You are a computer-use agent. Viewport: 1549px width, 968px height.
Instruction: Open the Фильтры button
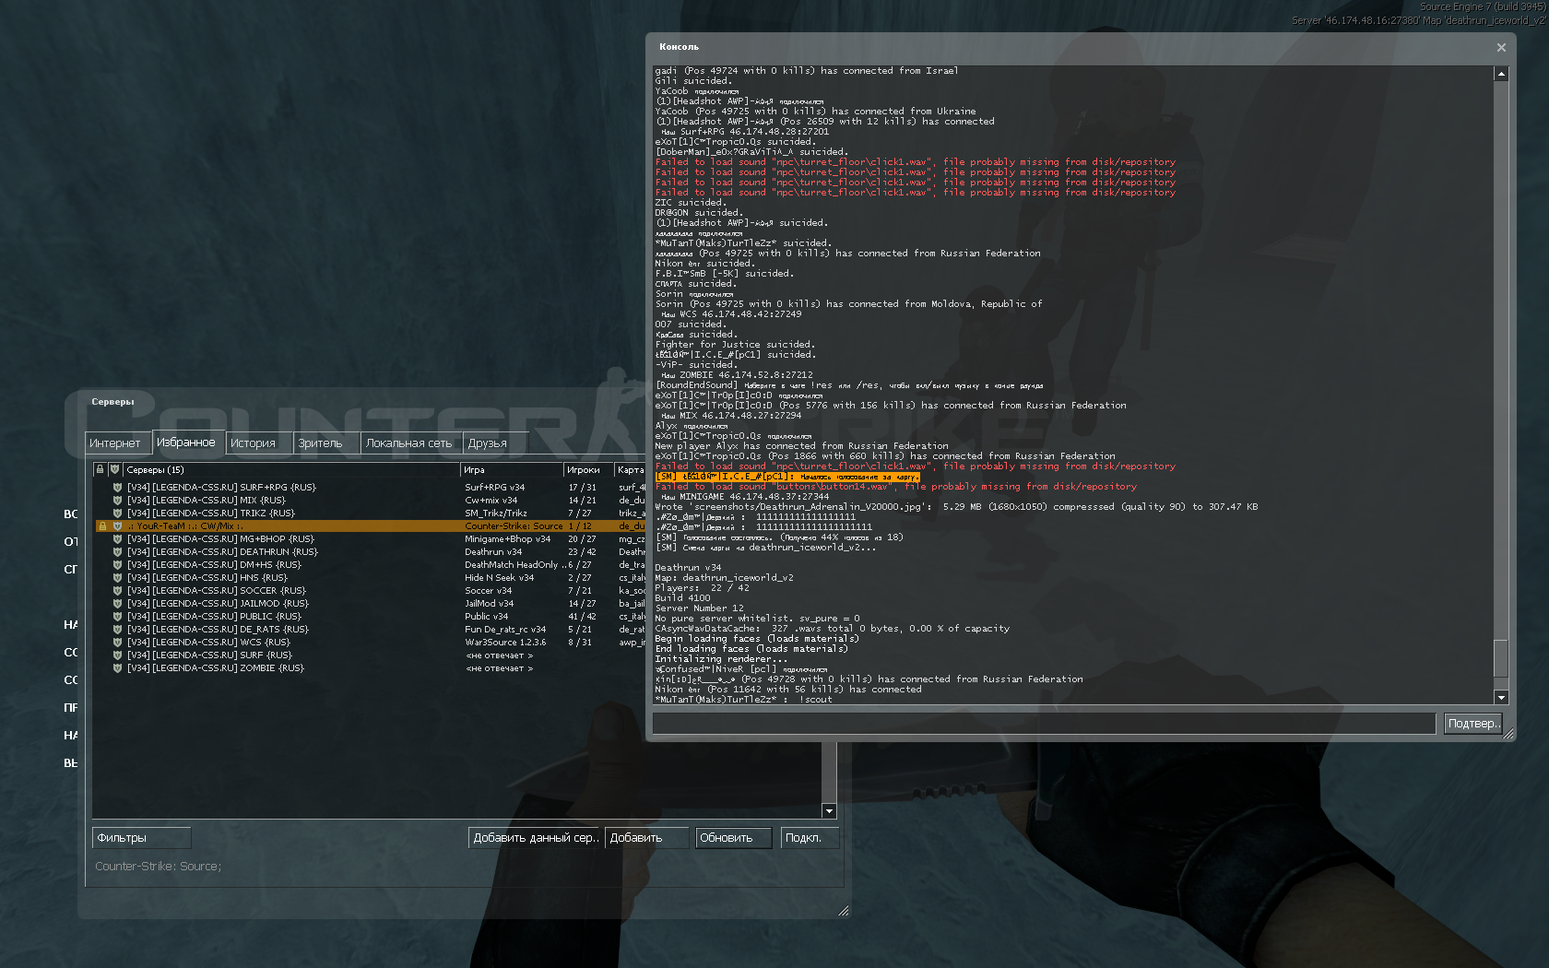[142, 838]
